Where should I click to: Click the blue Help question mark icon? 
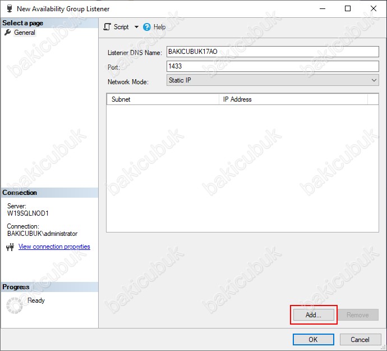(146, 27)
